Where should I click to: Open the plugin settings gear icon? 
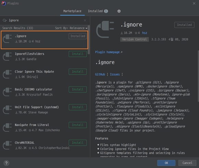pos(119,11)
